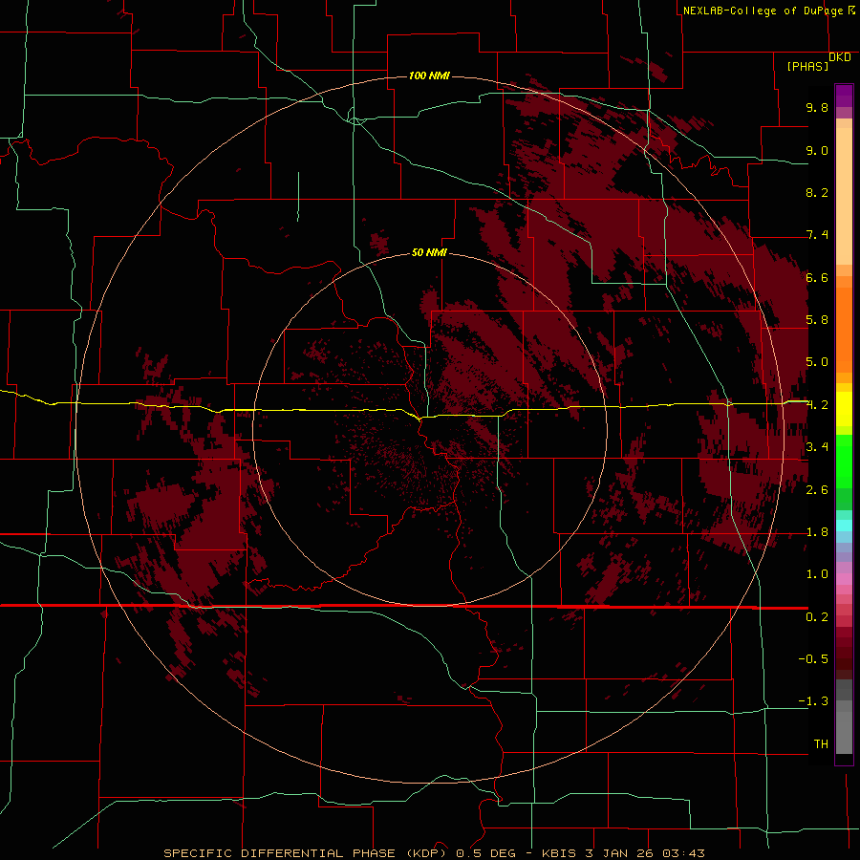Click the NEXLAB-College of DuPage credit text
Image resolution: width=860 pixels, height=860 pixels.
764,11
